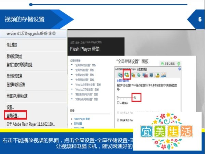Viewport: 205px width, 154px height.
Task: Choose 显示视频信息 in the context menu
Action: coord(14,76)
